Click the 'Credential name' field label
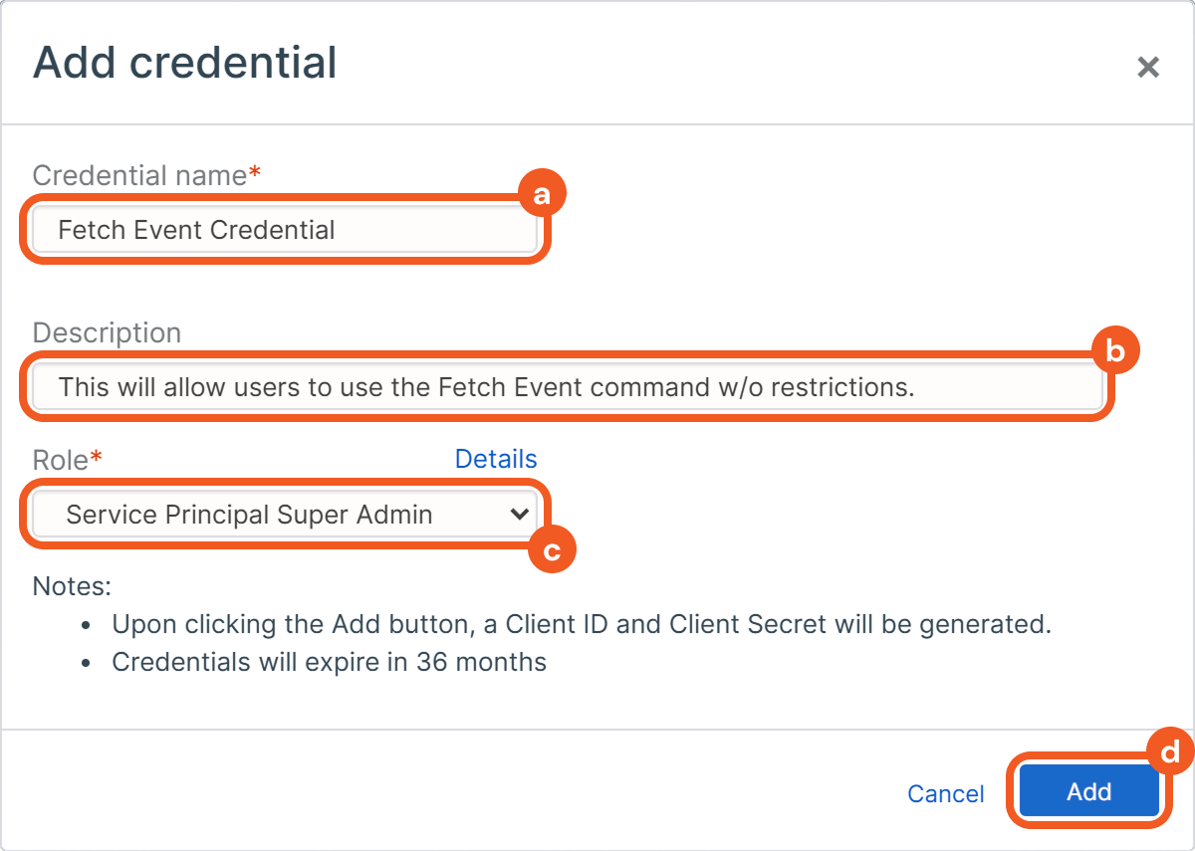Viewport: 1195px width, 851px height. pyautogui.click(x=139, y=176)
